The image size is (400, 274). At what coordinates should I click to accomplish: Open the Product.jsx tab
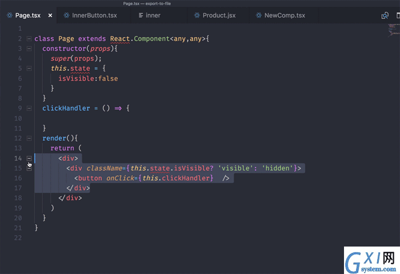219,15
